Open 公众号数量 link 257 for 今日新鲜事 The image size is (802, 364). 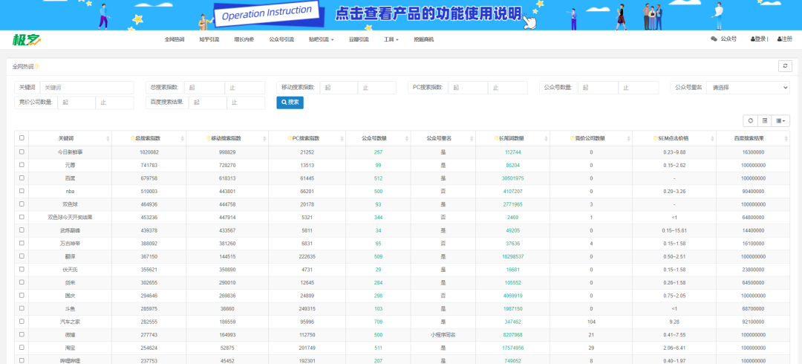[378, 152]
